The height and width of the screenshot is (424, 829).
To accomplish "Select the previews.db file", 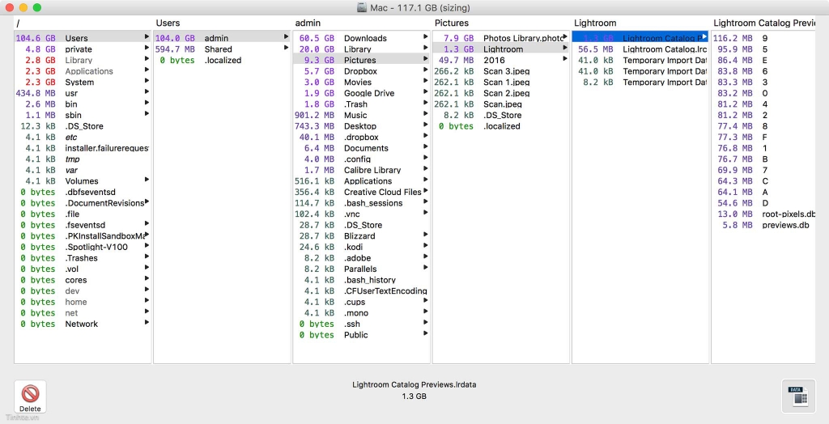I will pyautogui.click(x=764, y=225).
